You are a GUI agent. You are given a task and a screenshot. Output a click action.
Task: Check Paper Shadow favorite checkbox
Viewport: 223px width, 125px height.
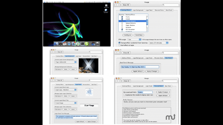[122, 25]
